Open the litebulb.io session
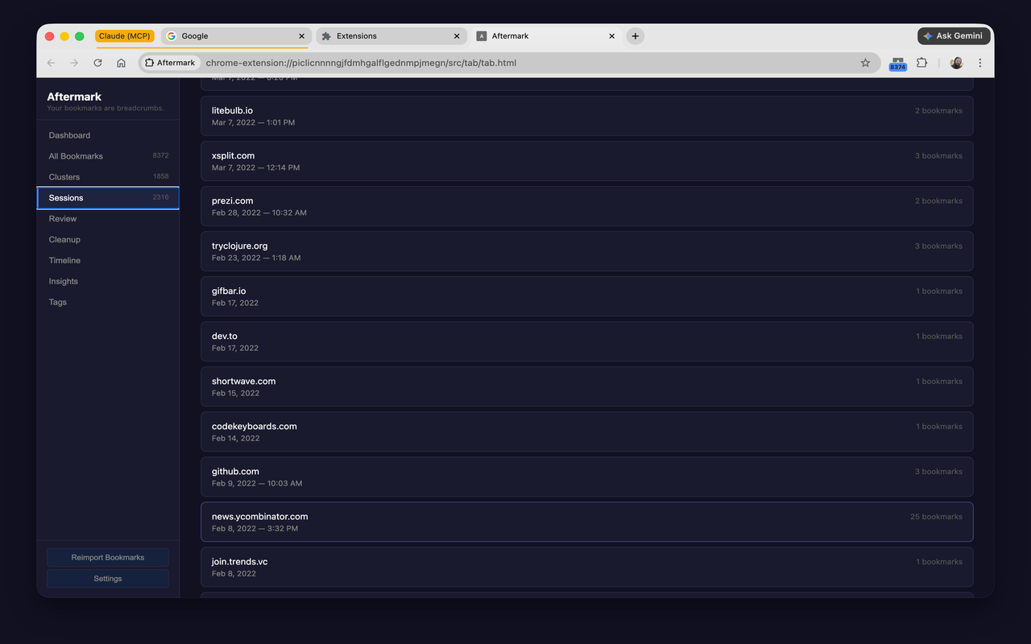 pos(586,116)
